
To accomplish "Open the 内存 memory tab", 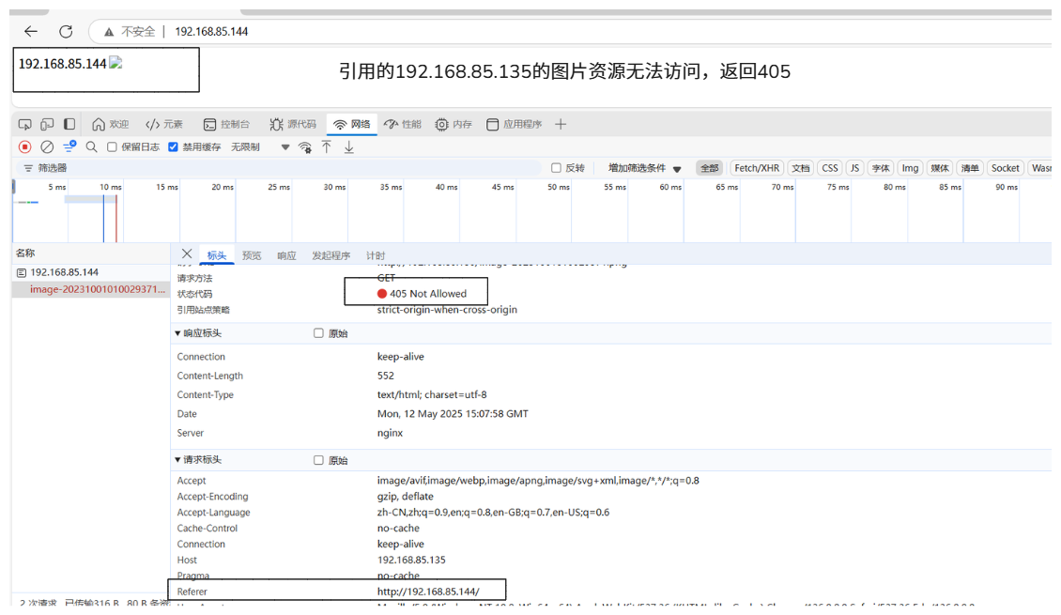I will (x=454, y=125).
